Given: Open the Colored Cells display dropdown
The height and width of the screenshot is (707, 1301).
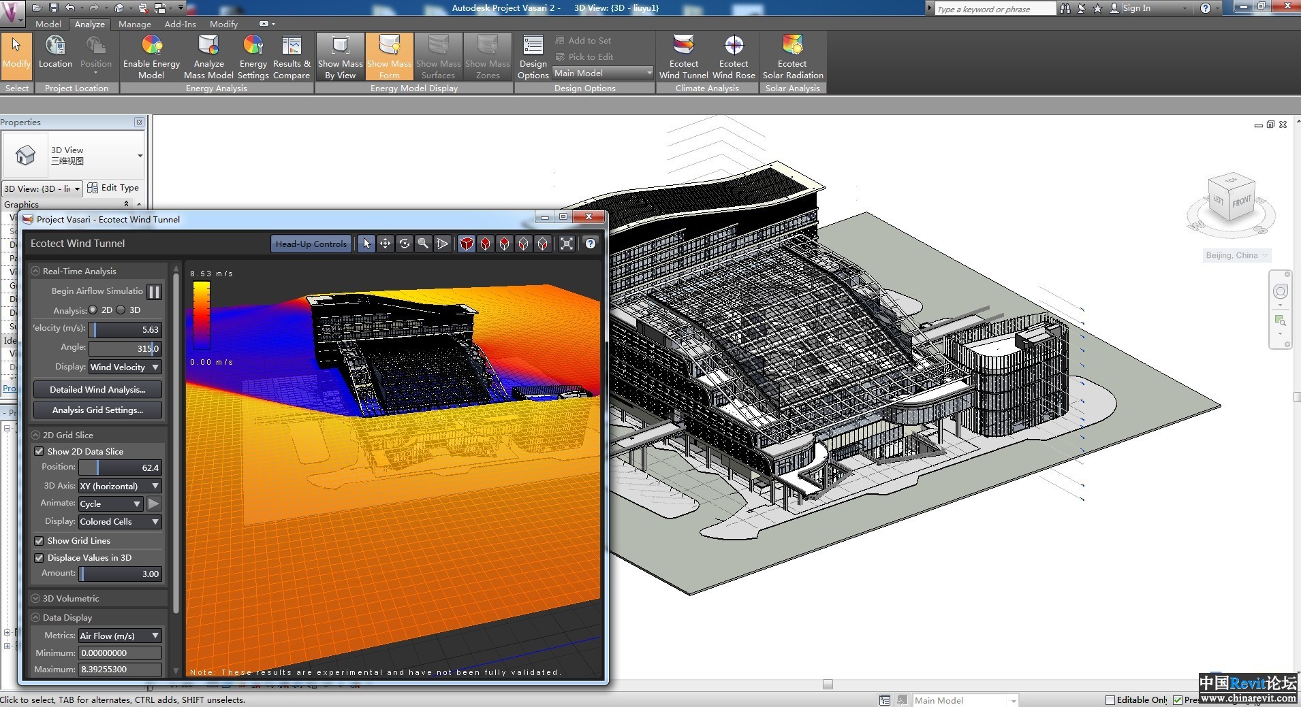Looking at the screenshot, I should click(120, 521).
